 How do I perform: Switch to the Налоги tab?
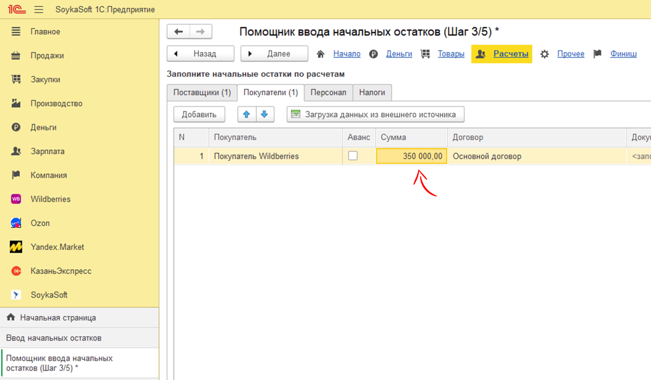(372, 93)
